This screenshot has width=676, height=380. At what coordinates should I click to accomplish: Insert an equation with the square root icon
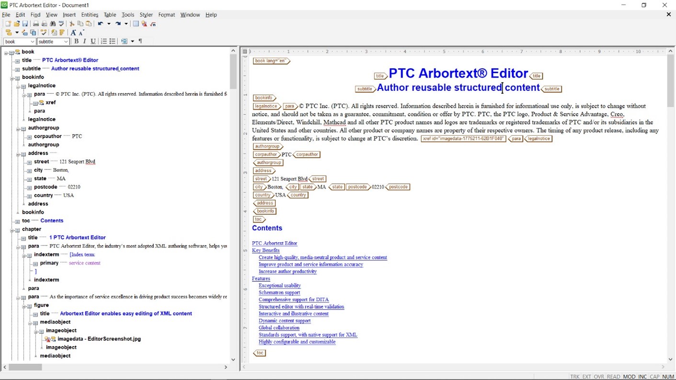click(153, 24)
